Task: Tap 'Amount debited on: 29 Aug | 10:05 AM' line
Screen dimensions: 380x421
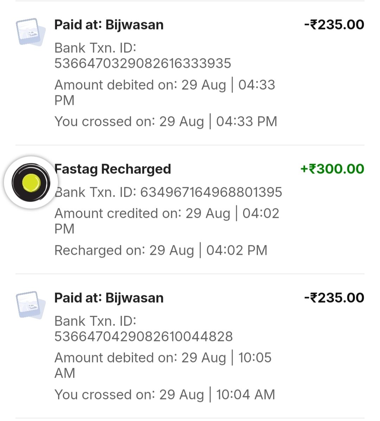Action: point(163,365)
